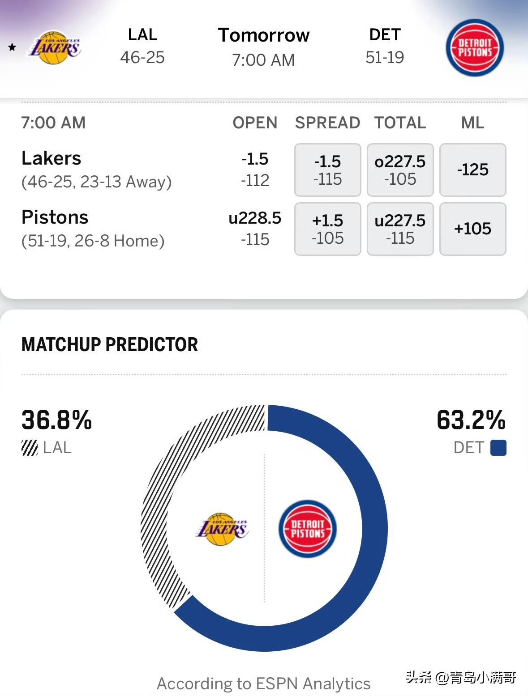Tap the star favorite icon beside the Lakers logo
Image resolution: width=528 pixels, height=696 pixels.
pos(12,47)
